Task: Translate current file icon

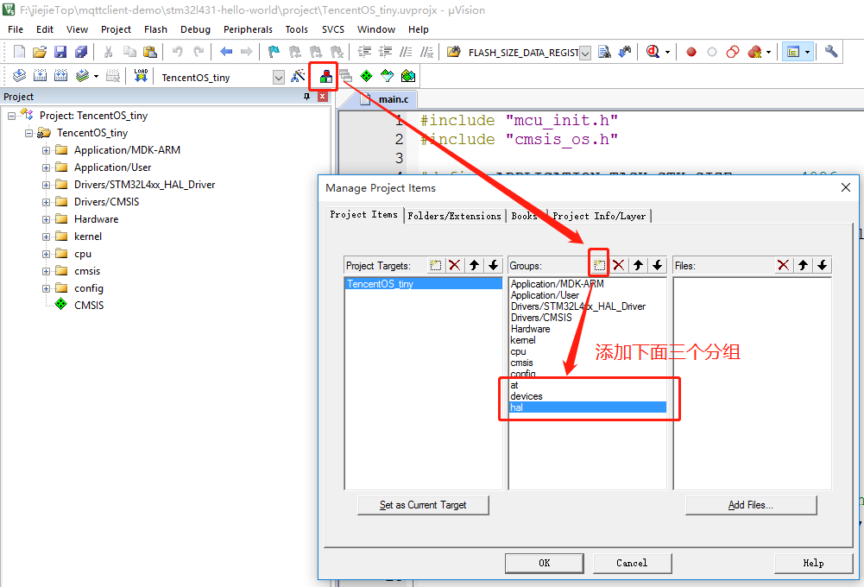Action: 19,75
